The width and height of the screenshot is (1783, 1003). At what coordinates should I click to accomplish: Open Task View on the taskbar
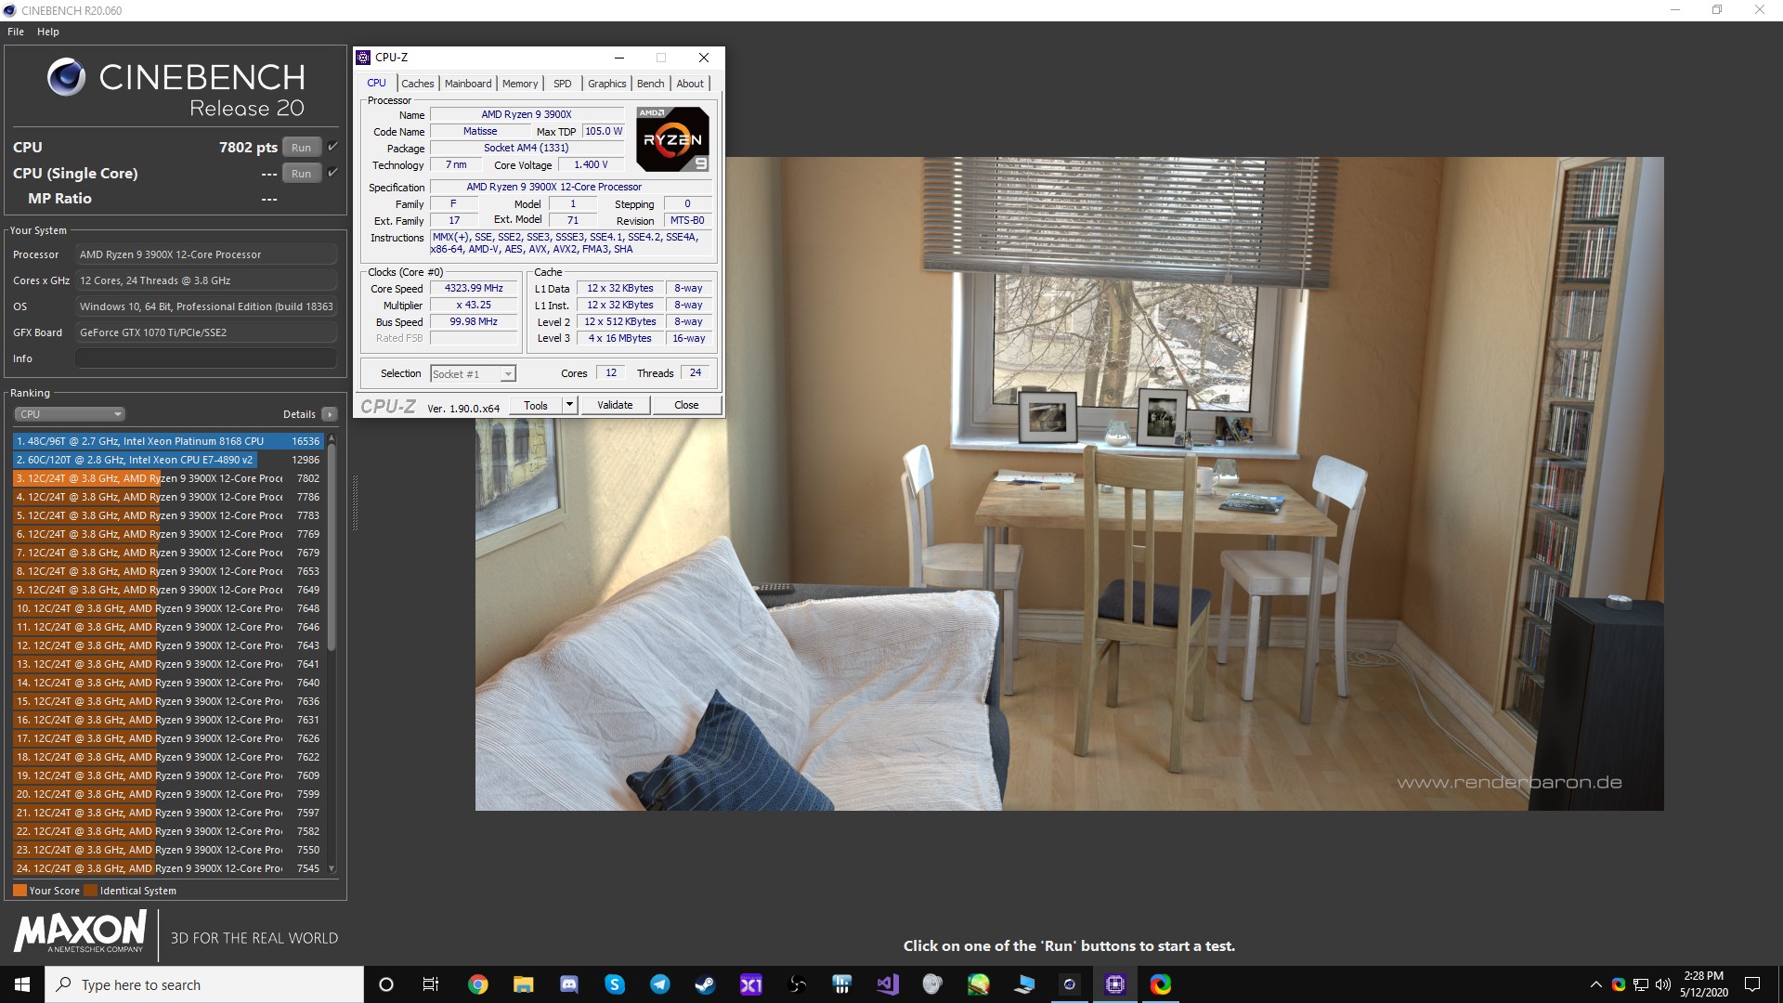tap(431, 984)
